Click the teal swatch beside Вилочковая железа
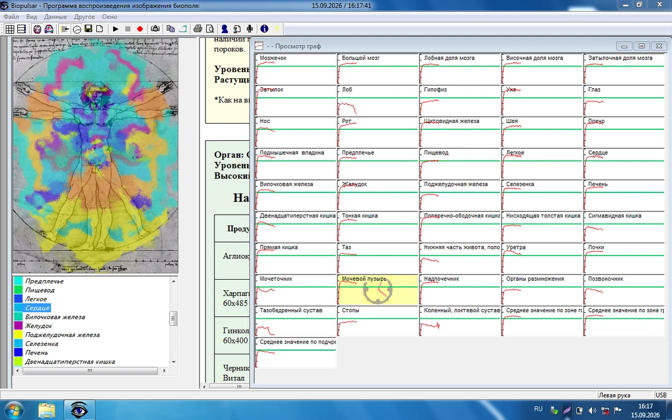Screen dimensions: 672x420 click(18, 317)
